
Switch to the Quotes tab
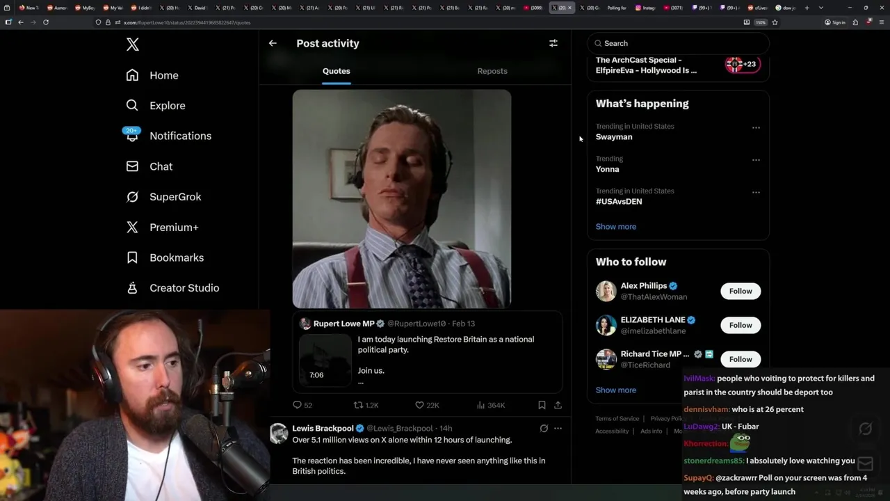click(336, 71)
